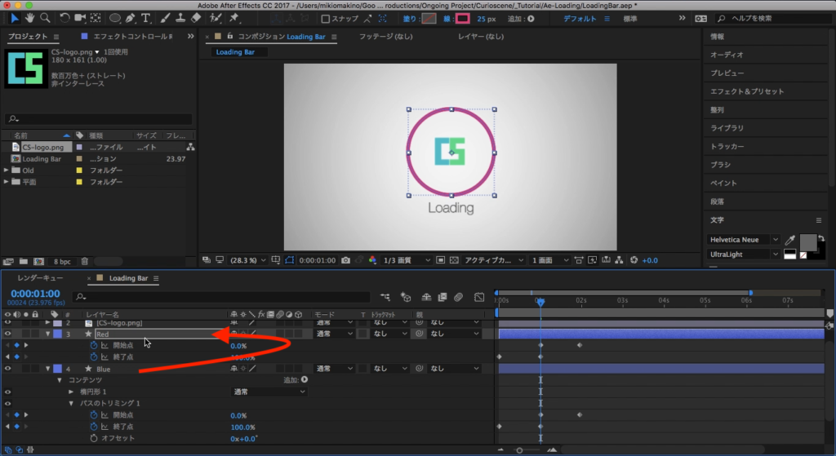Open the Helvetica Neue font dropdown

pos(740,240)
